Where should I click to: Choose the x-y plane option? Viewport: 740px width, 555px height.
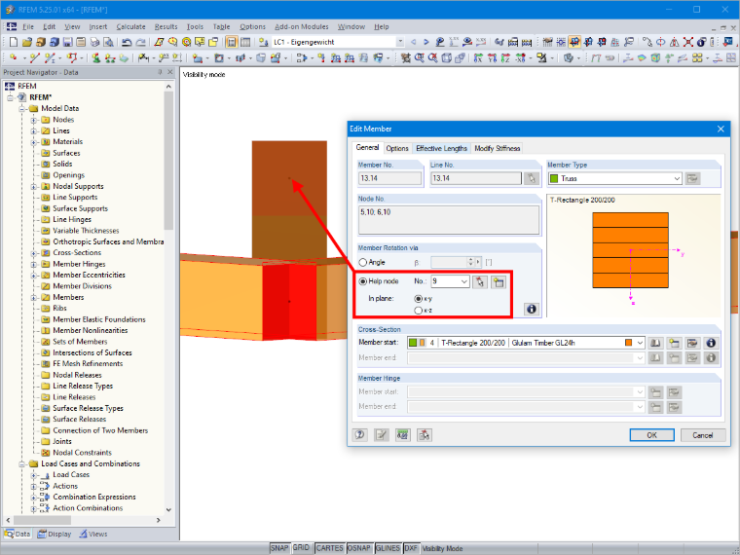point(418,299)
